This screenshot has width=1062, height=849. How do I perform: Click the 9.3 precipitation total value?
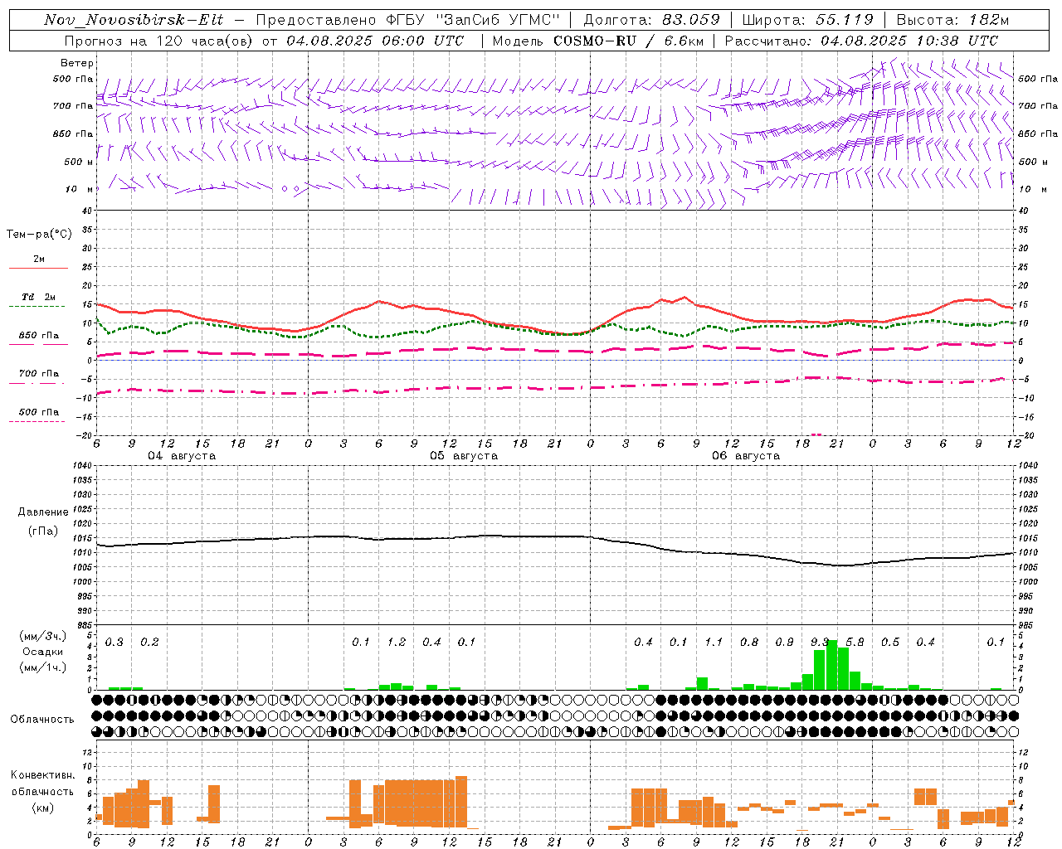pyautogui.click(x=820, y=643)
